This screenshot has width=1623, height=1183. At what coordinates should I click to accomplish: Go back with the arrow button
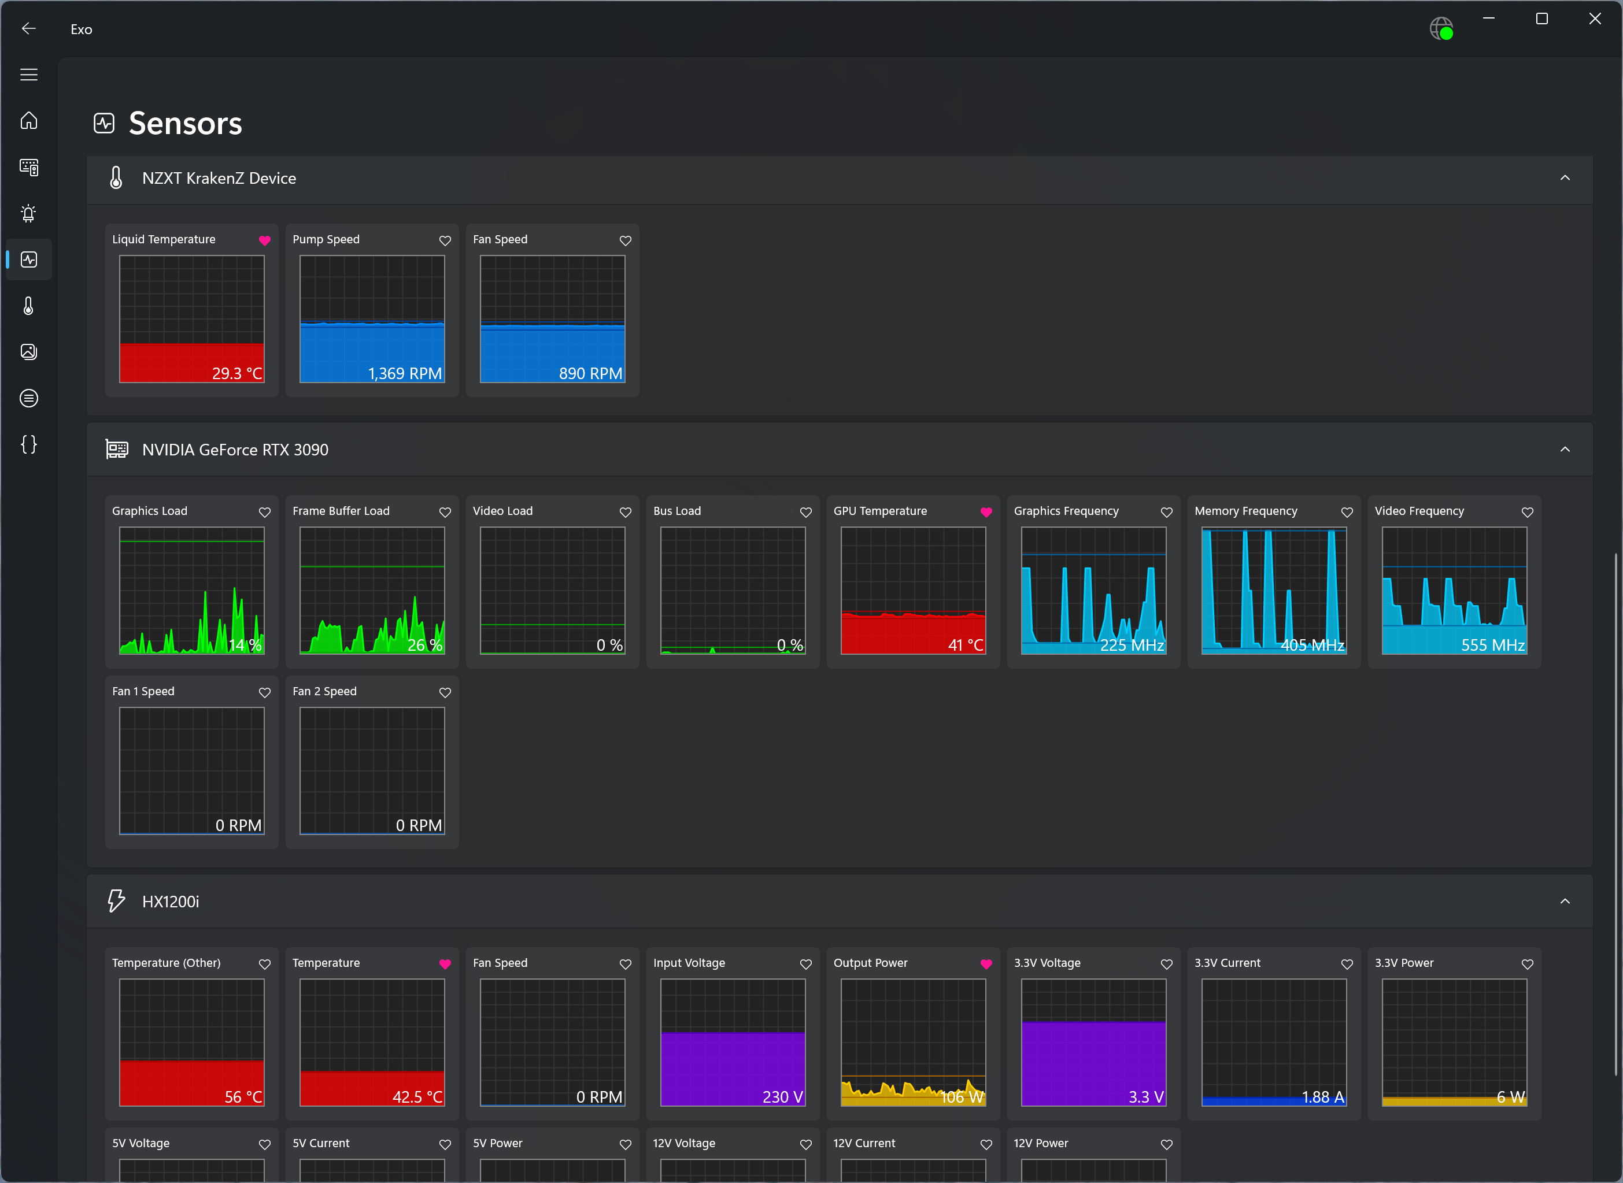(29, 29)
